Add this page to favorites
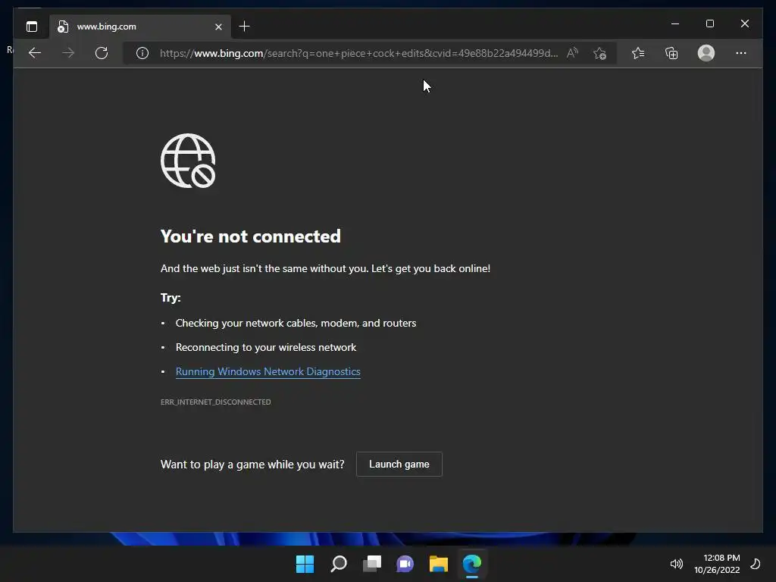Screen dimensions: 776x582 point(599,53)
